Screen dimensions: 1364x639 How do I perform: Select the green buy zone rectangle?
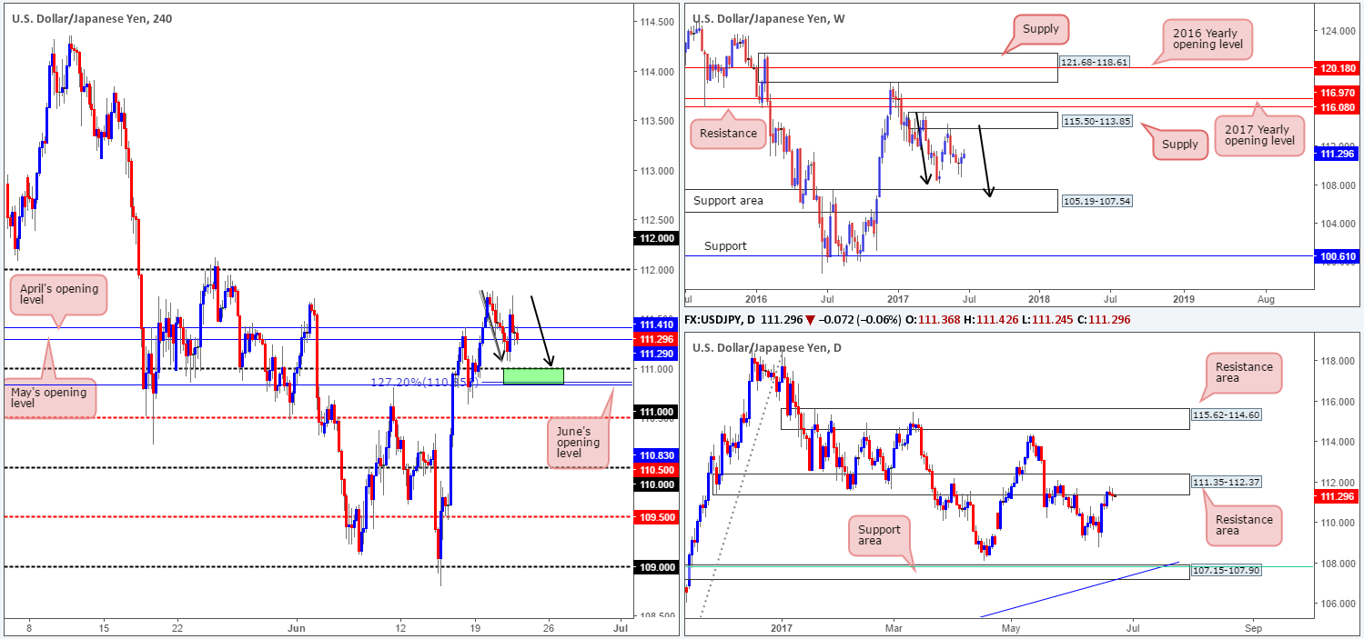click(x=533, y=375)
